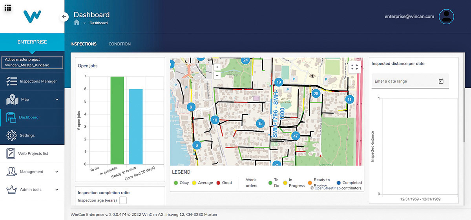Viewport: 471px width, 220px height.
Task: Select map cluster marker 11
Action: click(x=349, y=100)
